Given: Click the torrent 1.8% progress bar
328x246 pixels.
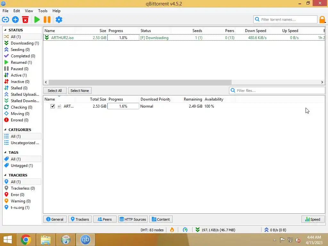Looking at the screenshot, I should [123, 38].
